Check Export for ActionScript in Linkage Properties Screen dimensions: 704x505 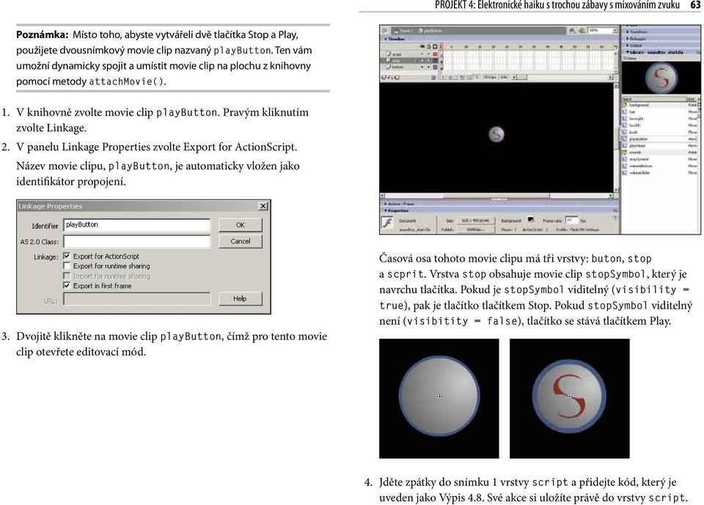(x=67, y=256)
